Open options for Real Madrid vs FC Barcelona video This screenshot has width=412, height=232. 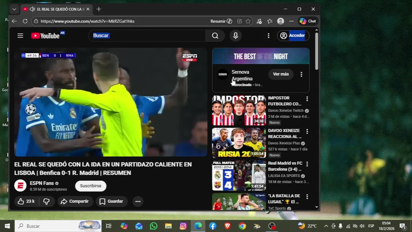tap(307, 164)
